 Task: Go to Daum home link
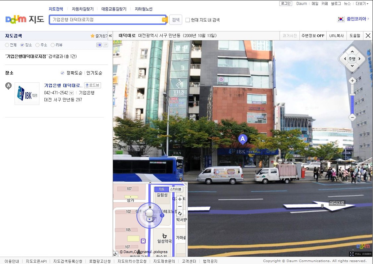(302, 4)
